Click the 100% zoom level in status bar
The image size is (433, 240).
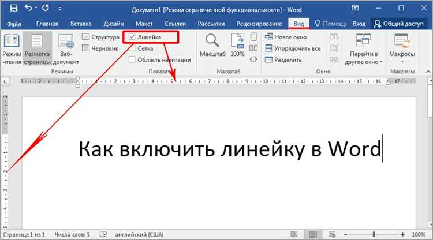[419, 234]
